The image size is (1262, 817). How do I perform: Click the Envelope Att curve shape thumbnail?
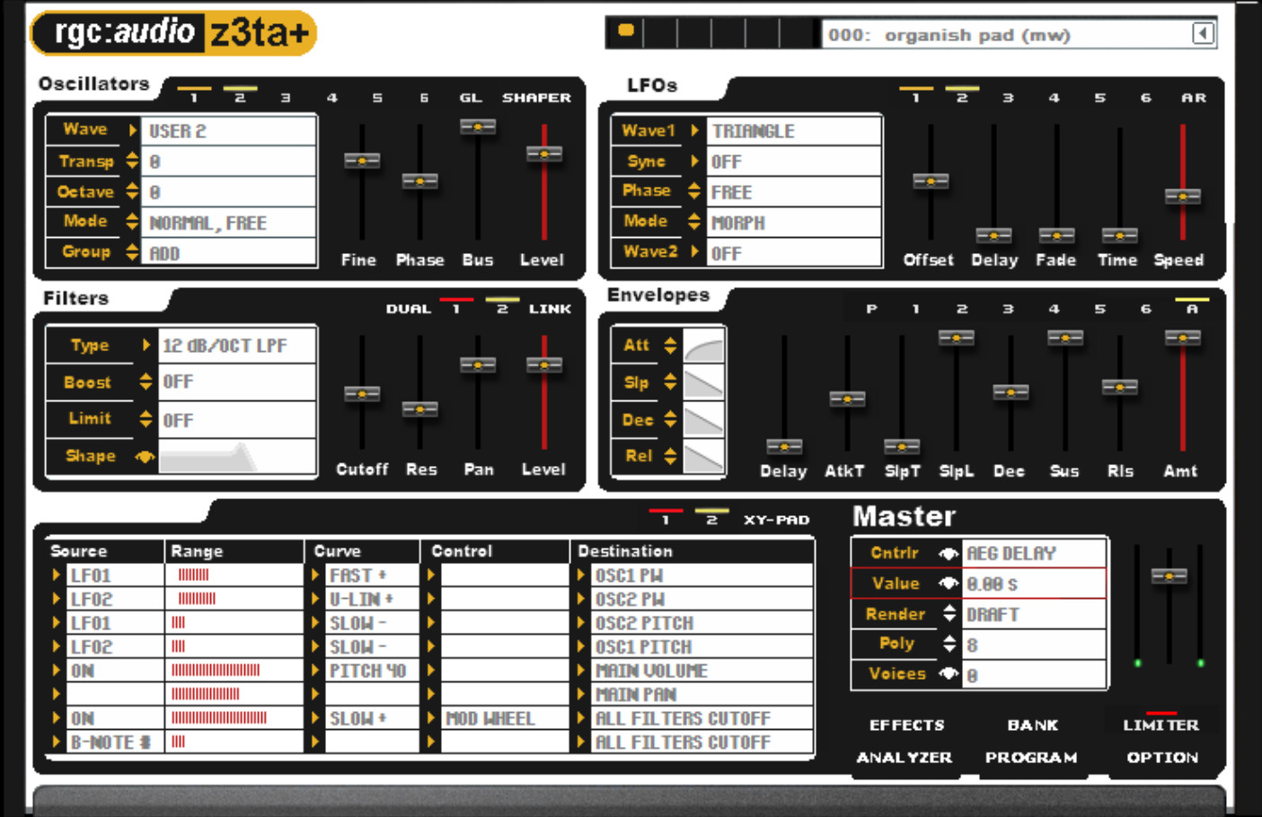pos(704,346)
